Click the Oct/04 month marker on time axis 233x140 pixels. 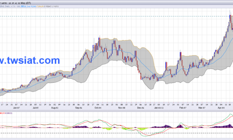98,108
